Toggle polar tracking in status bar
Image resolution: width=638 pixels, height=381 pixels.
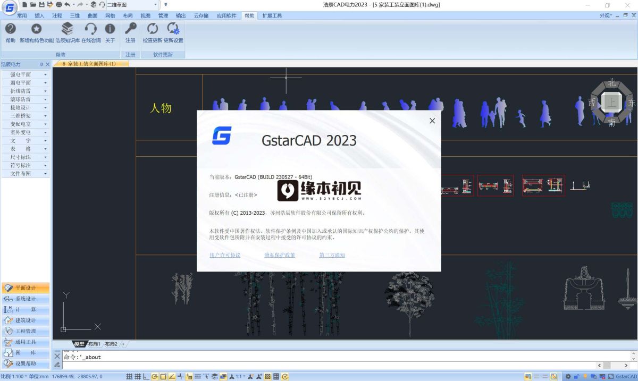155,377
